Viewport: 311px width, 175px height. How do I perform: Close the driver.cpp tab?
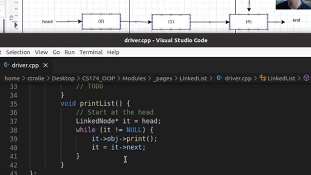[45, 65]
